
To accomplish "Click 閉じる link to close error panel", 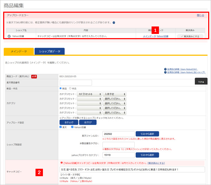I will click(x=200, y=15).
